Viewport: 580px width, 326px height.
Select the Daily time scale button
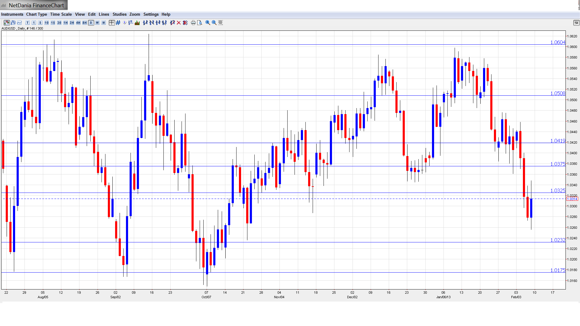click(91, 23)
